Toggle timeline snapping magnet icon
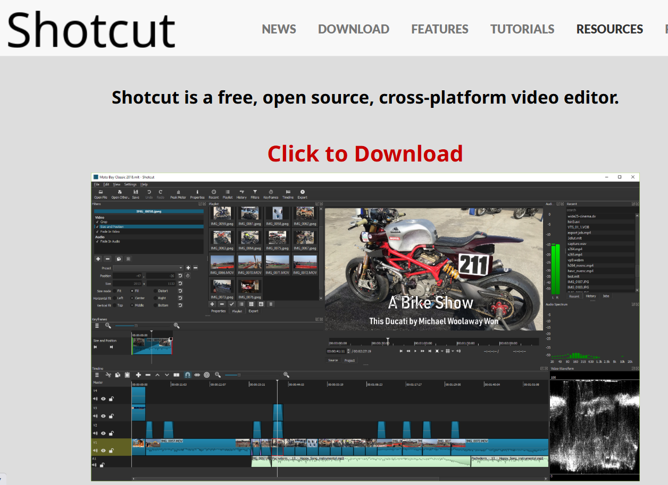 coord(187,375)
